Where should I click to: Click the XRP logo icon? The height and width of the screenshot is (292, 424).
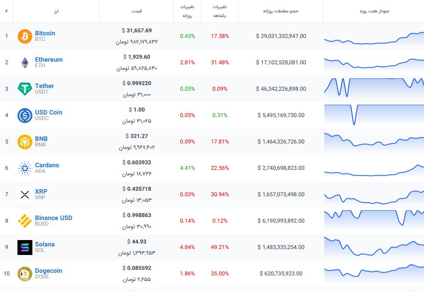coord(25,195)
